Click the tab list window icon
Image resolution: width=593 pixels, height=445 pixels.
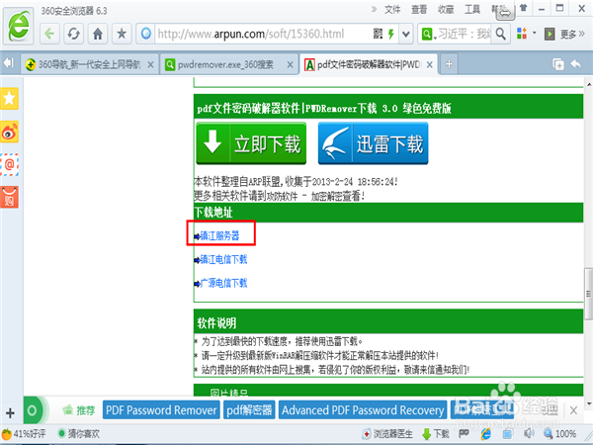tap(558, 64)
